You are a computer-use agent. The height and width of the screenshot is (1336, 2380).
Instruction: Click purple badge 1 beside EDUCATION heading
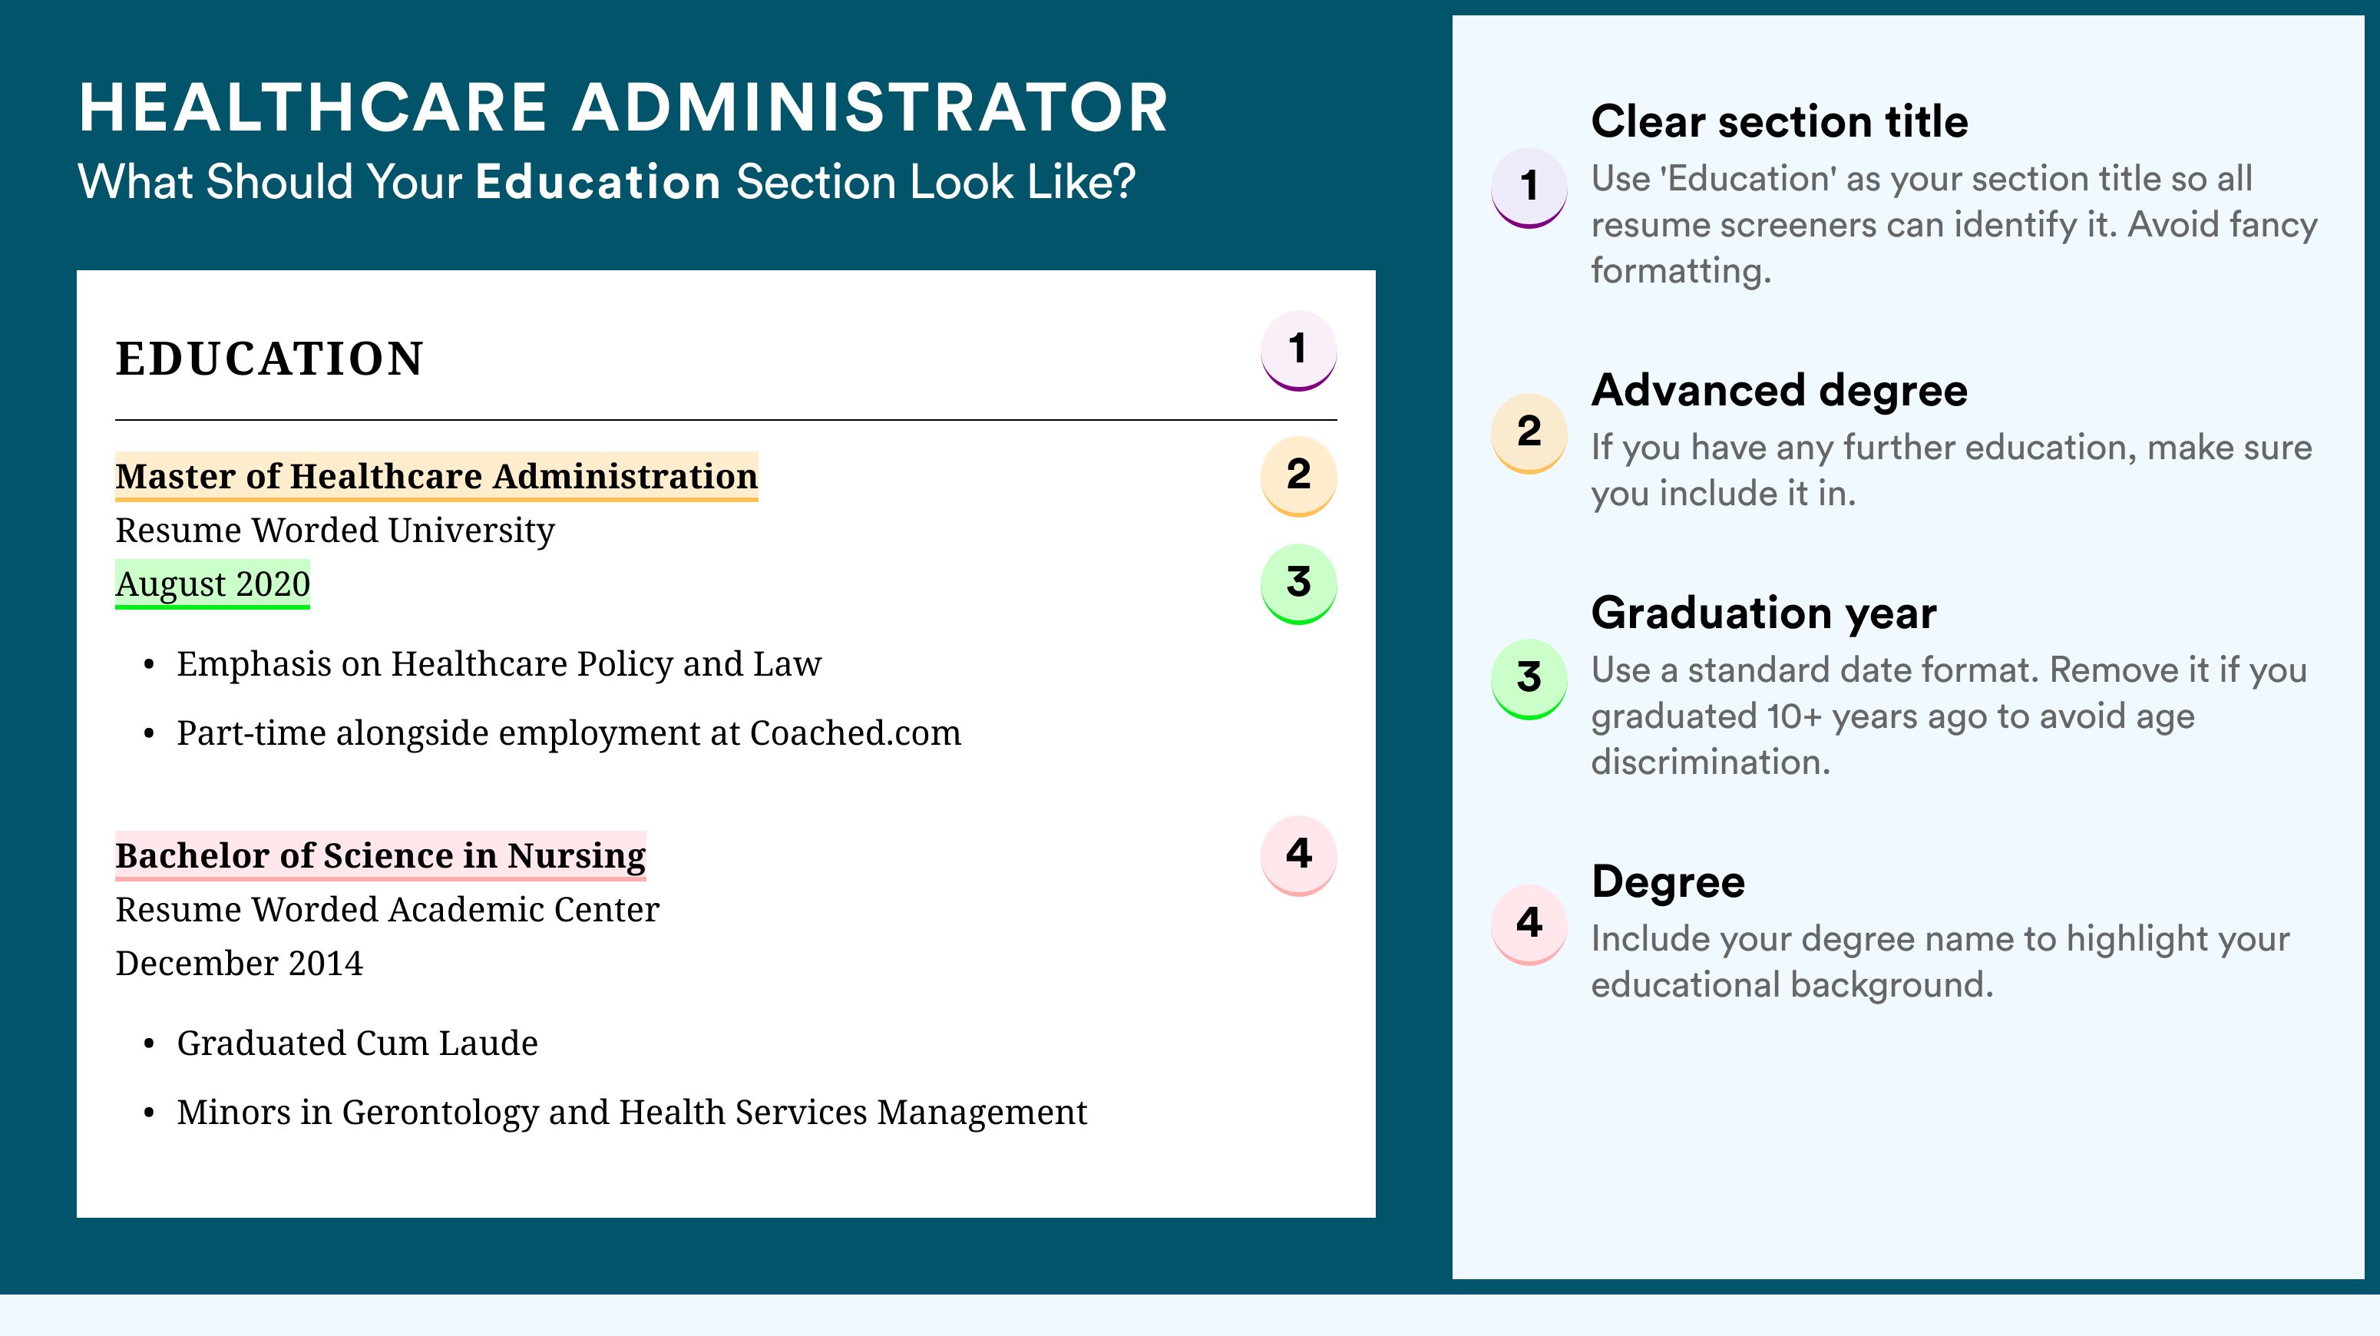pos(1298,350)
